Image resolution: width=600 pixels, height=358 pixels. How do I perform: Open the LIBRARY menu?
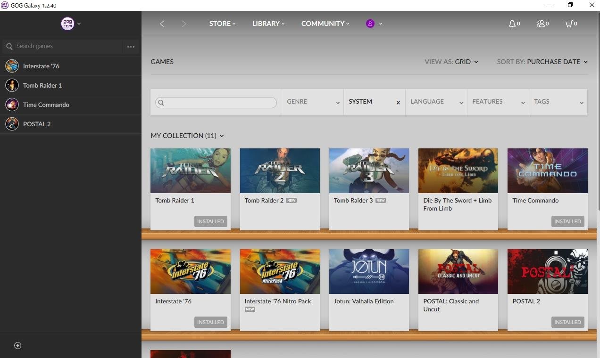tap(268, 24)
